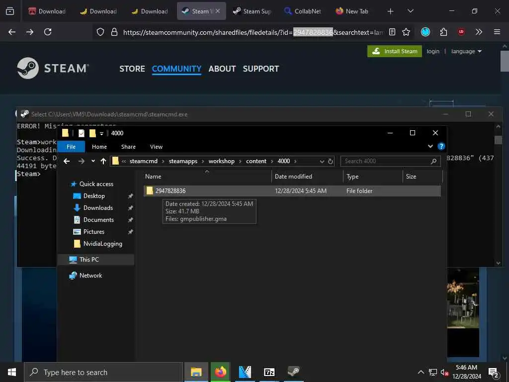The image size is (509, 382).
Task: Sort by Date modified column header
Action: point(307,177)
